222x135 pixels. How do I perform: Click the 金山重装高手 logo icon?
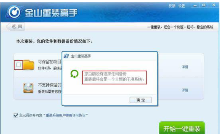click(14, 12)
